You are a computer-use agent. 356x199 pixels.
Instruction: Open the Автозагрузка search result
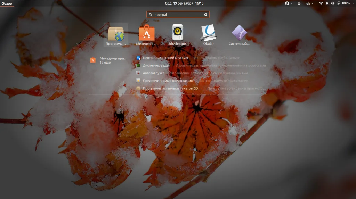[153, 73]
